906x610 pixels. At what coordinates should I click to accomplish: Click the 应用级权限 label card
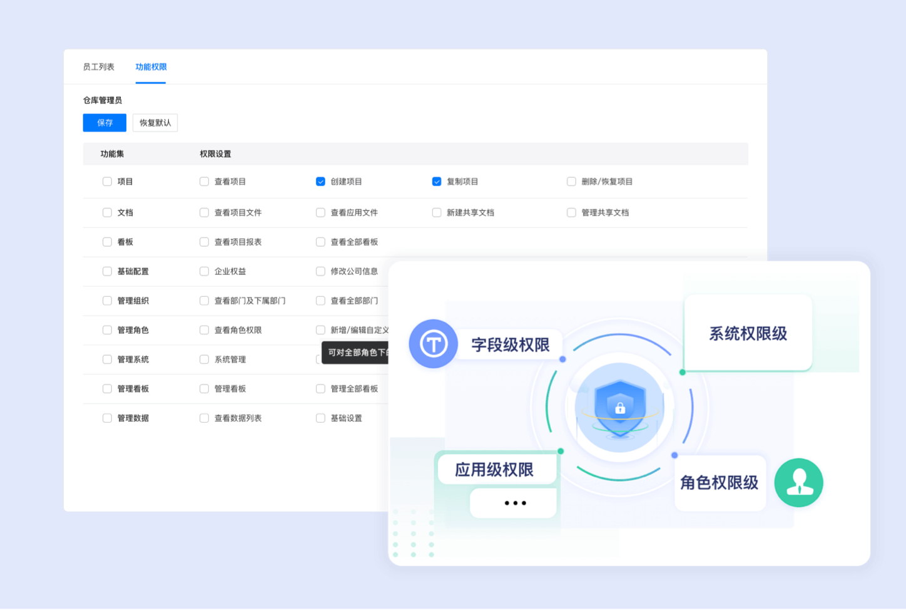tap(494, 470)
